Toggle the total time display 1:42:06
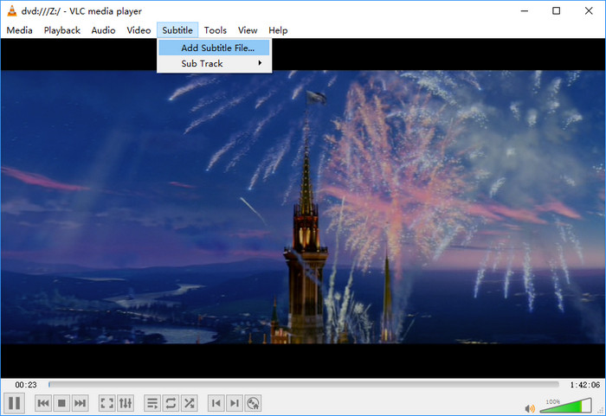Image resolution: width=606 pixels, height=416 pixels. (584, 385)
